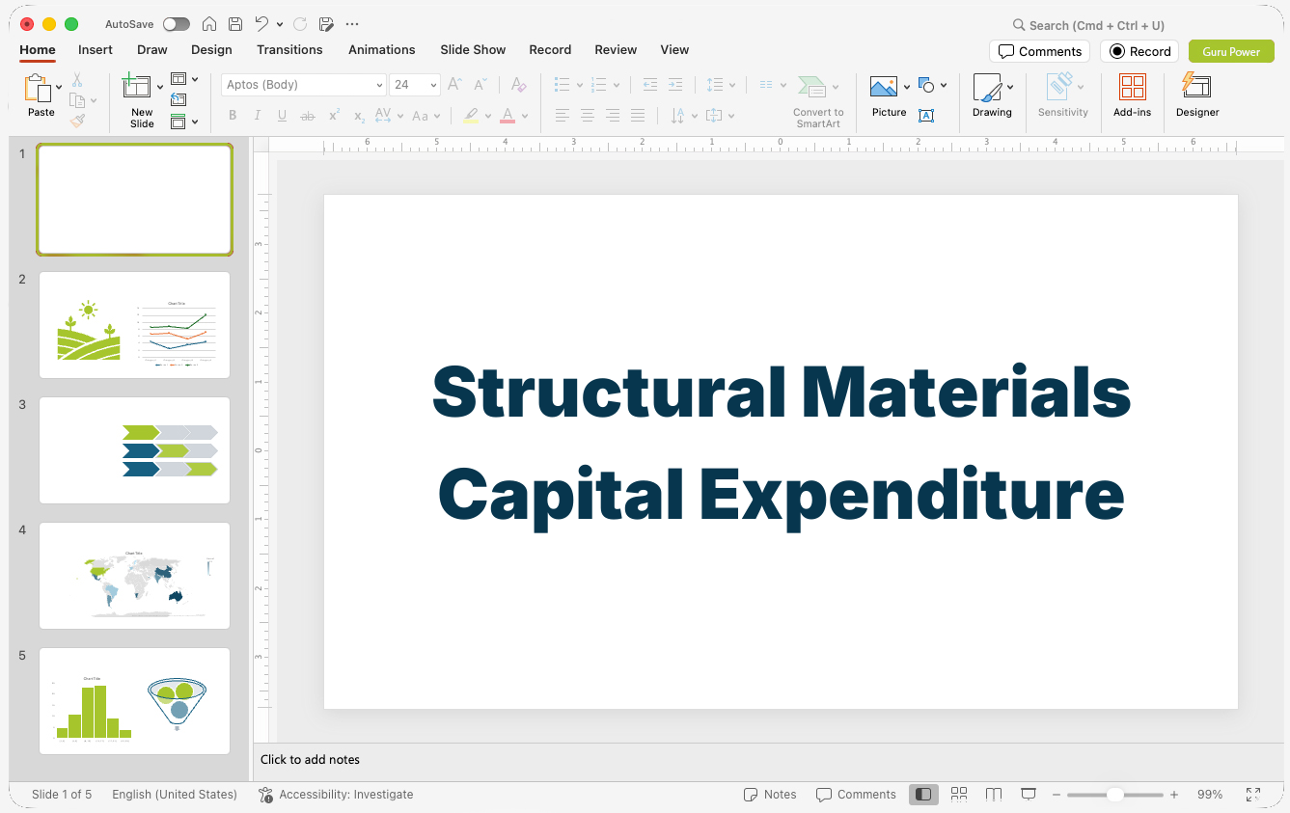Click Decrease Indent icon

[650, 85]
